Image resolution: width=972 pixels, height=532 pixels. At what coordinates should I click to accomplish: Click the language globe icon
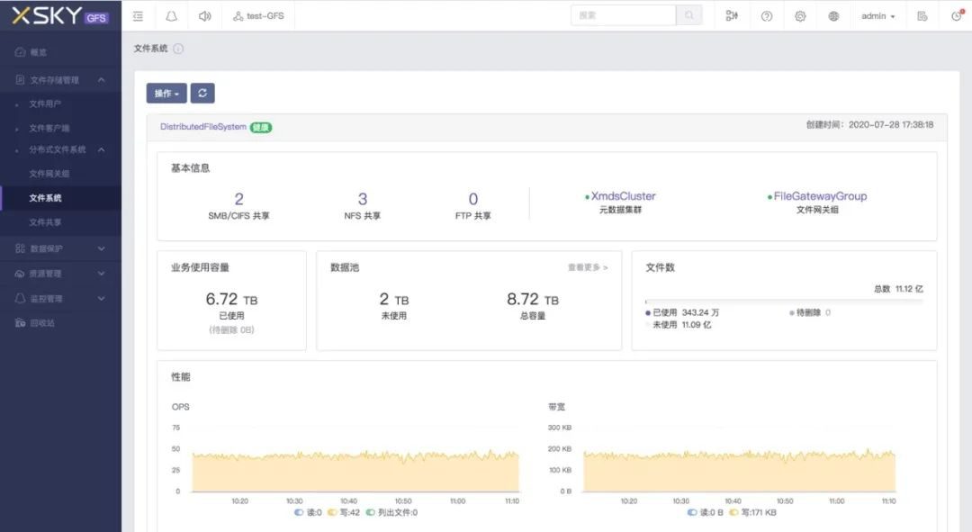[833, 15]
